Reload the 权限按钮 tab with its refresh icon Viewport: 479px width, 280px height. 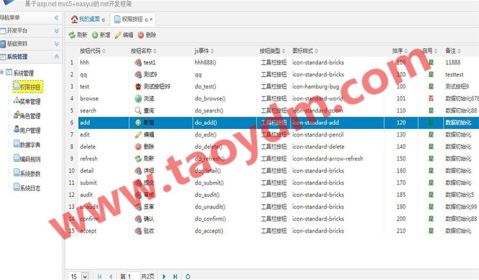coord(146,20)
